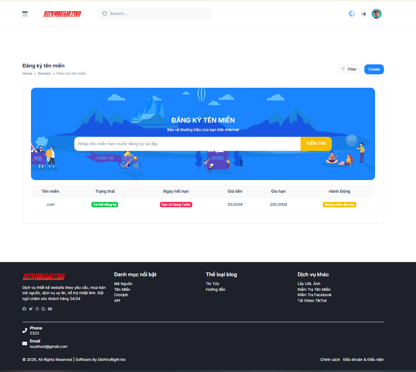
Task: Click the Google icon in footer
Action: [44, 309]
